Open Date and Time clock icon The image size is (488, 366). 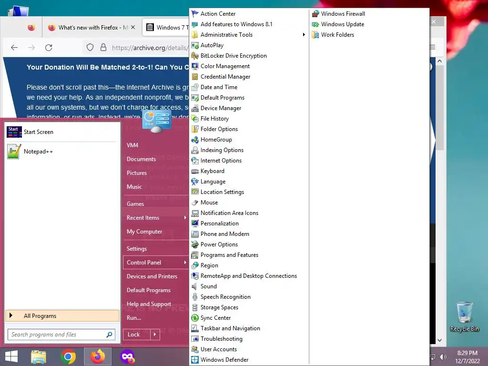pyautogui.click(x=195, y=87)
